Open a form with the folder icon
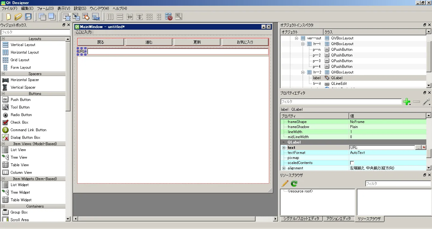Viewport: 432px width, 229px height. (x=18, y=17)
